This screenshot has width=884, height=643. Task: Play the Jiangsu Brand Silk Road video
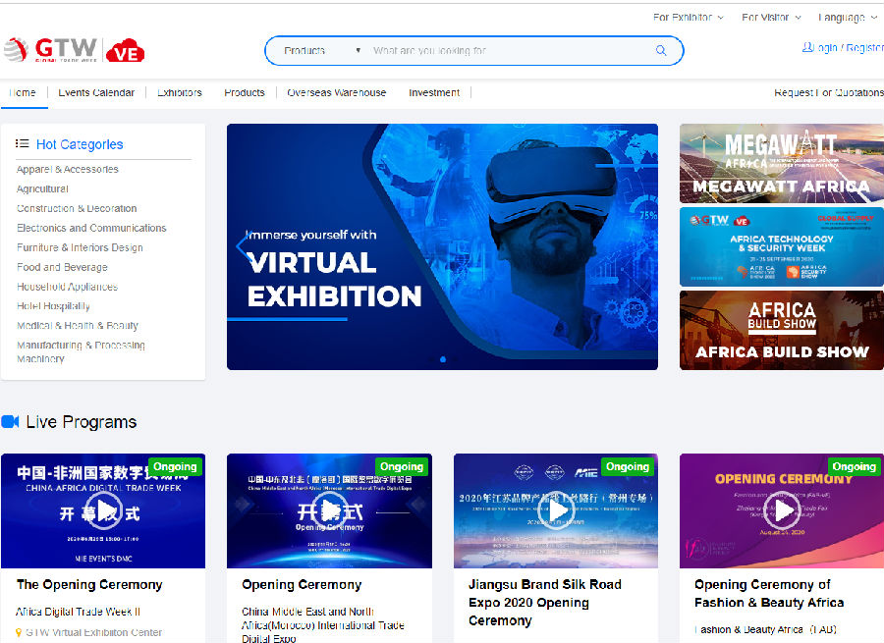558,510
